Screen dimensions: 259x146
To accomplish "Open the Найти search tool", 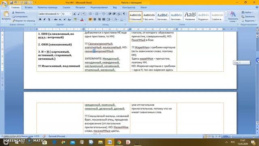I will tap(247, 13).
